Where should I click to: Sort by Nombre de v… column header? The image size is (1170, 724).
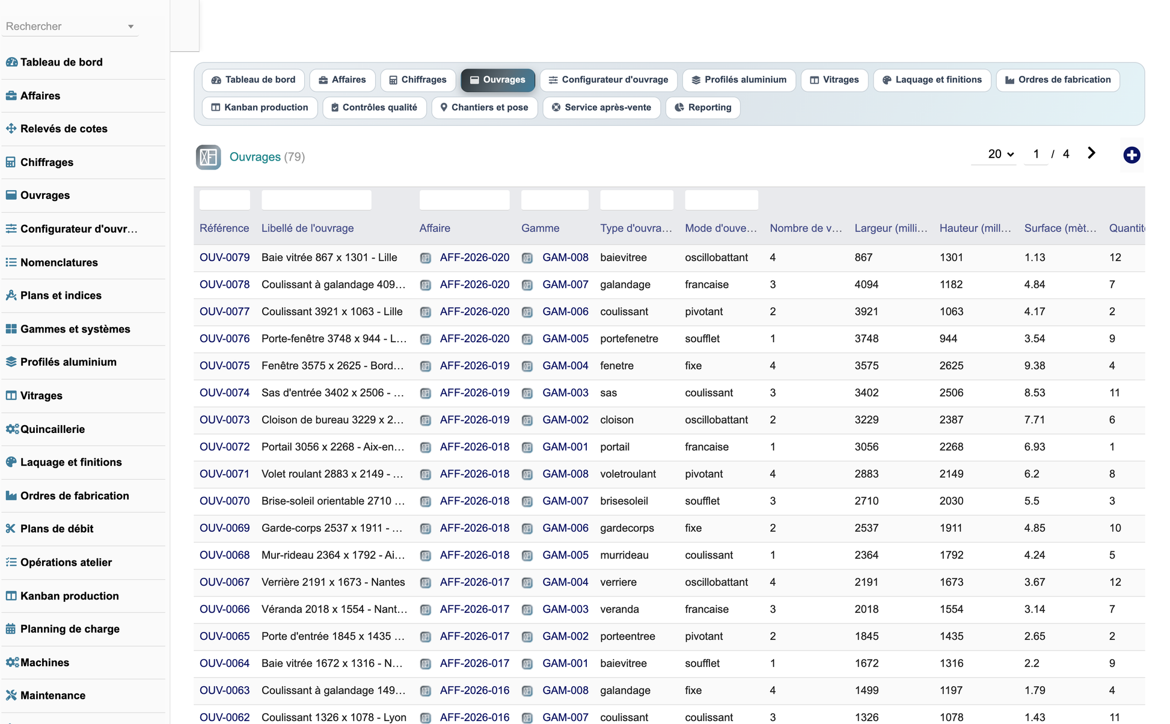tap(806, 229)
